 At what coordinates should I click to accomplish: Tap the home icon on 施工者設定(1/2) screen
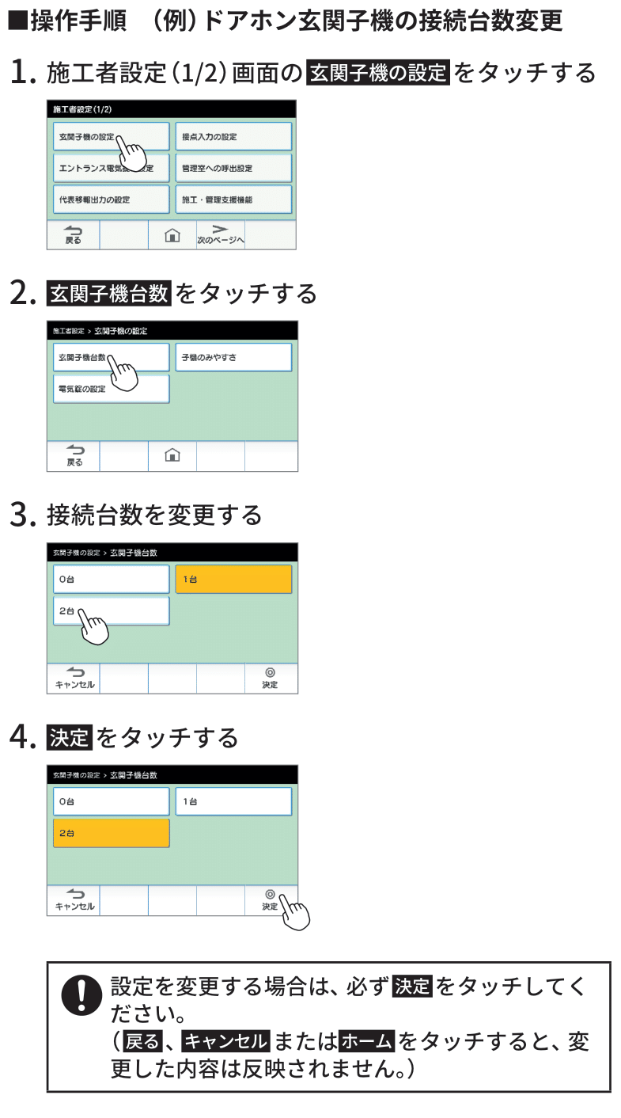pyautogui.click(x=172, y=235)
